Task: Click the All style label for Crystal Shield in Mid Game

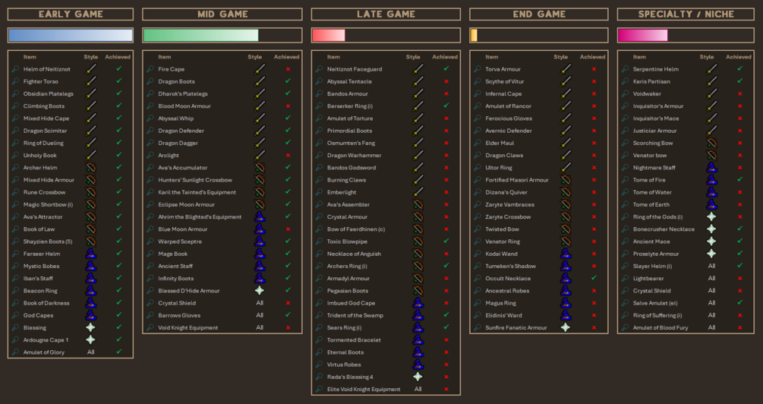Action: (260, 303)
